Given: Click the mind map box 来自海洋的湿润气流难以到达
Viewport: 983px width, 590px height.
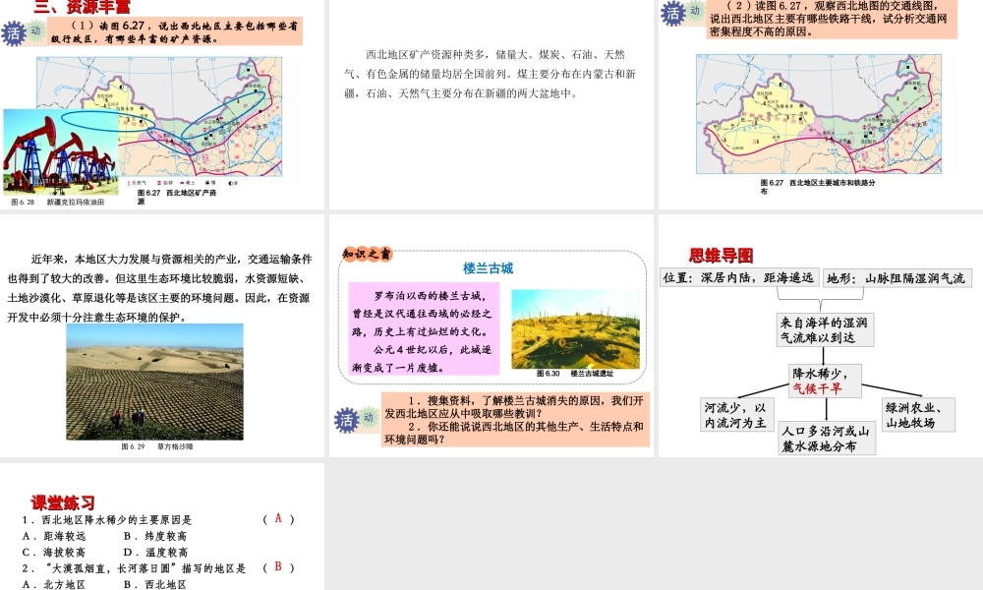Looking at the screenshot, I should pyautogui.click(x=824, y=330).
